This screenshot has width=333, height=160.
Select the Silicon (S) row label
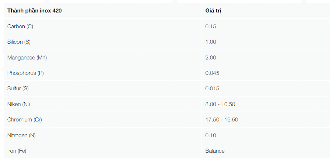pos(19,42)
